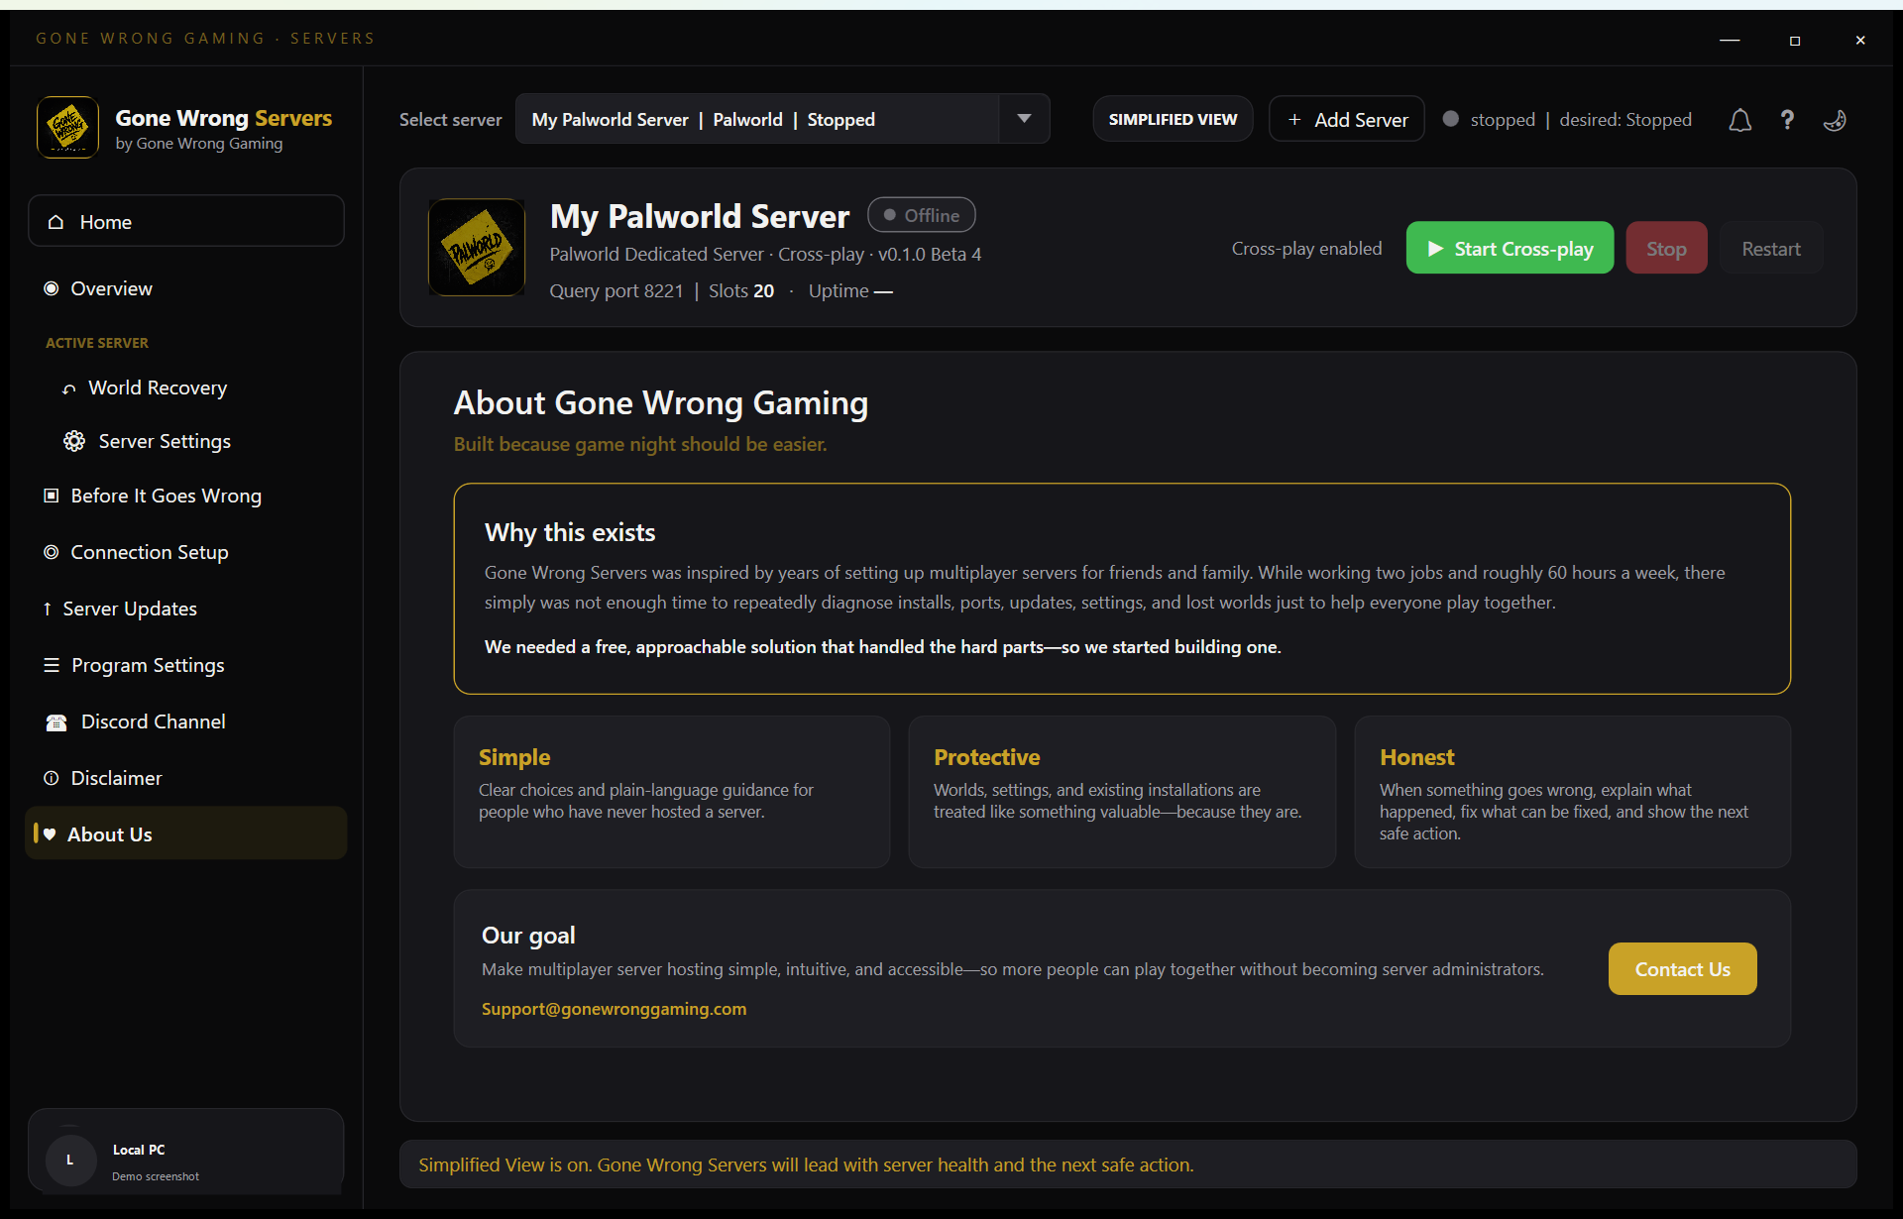Click the 'Query port 8221' text

pyautogui.click(x=616, y=290)
